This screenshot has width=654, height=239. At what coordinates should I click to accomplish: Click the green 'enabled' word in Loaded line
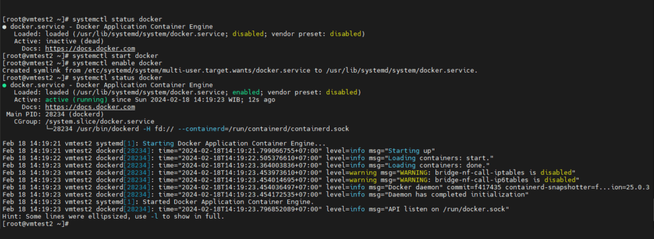tap(246, 92)
